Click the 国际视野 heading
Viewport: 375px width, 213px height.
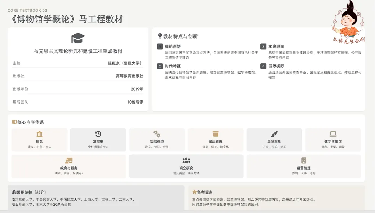[276, 66]
